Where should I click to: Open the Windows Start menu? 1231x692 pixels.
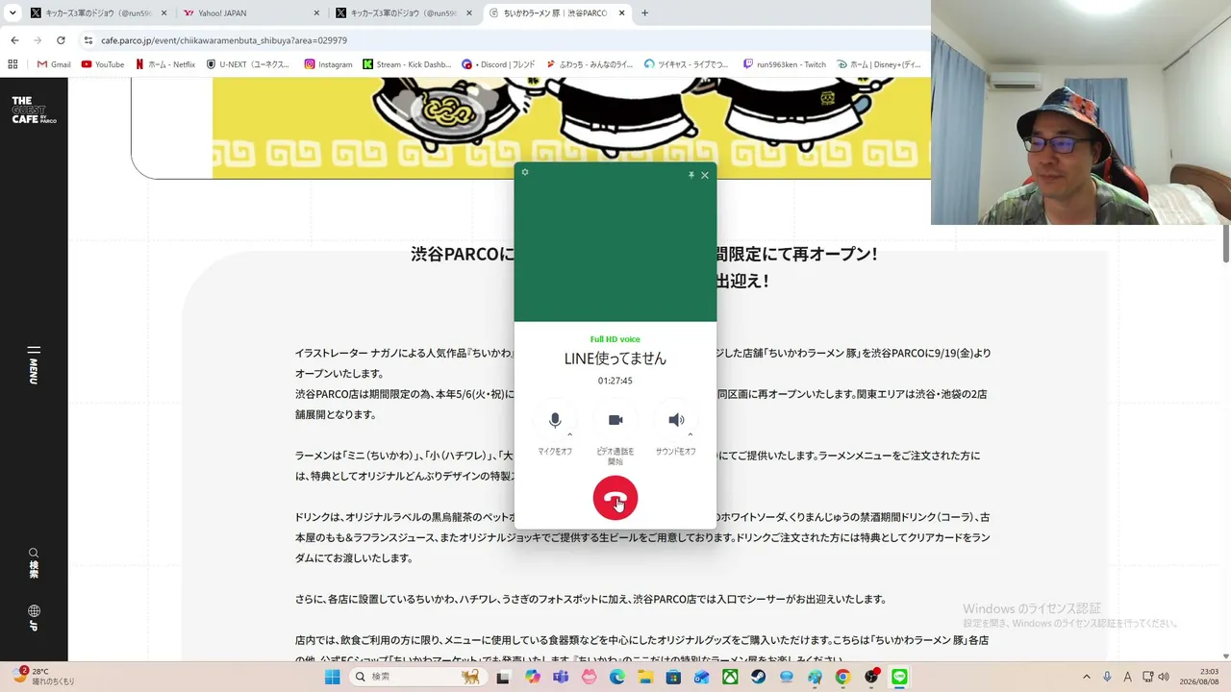(x=332, y=677)
